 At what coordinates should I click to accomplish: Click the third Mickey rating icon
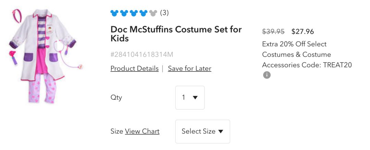pos(134,13)
